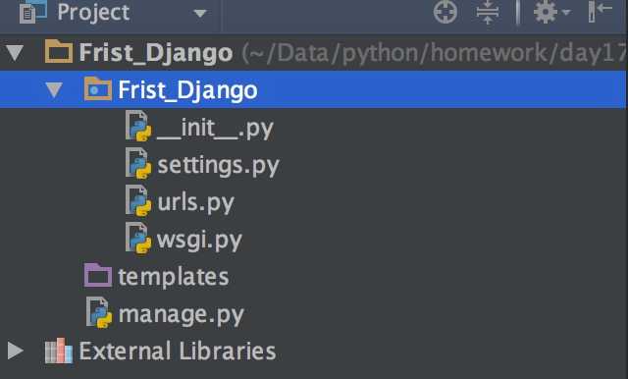Open the Project view dropdown arrow
This screenshot has width=628, height=379.
click(x=200, y=13)
